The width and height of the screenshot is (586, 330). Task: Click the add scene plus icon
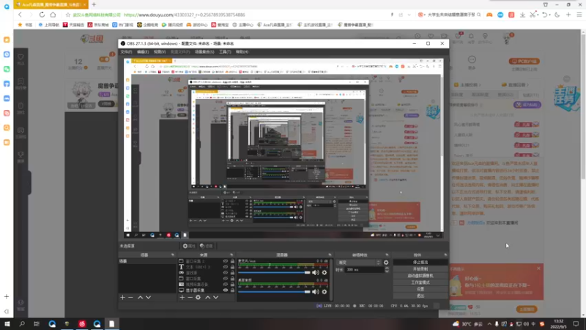122,298
